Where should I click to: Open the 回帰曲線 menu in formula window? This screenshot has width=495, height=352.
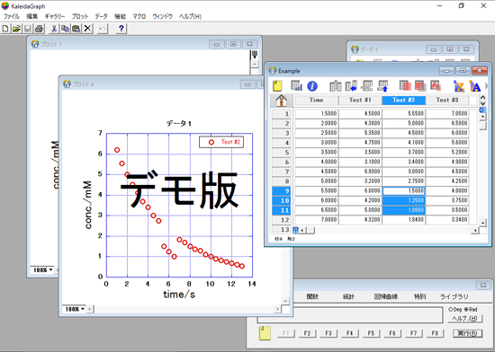386,296
